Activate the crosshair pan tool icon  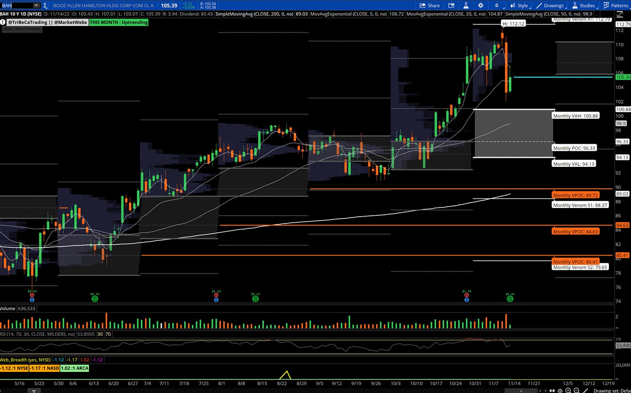tap(560, 390)
